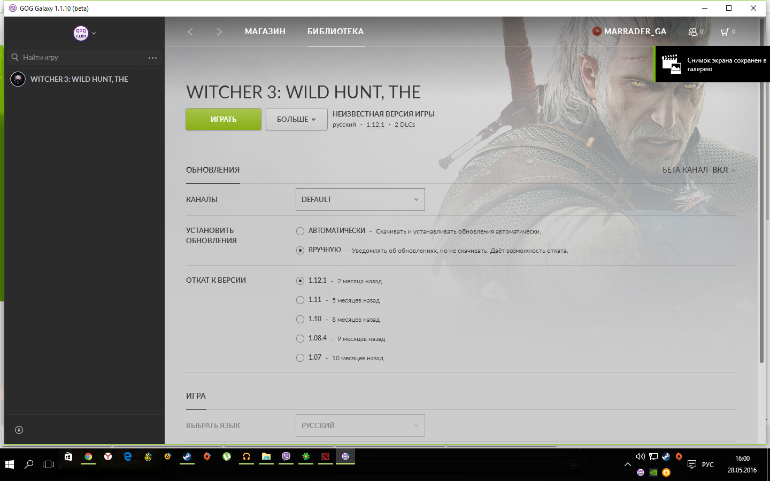Select rollback version 1.12.1
770x481 pixels.
[x=301, y=281]
